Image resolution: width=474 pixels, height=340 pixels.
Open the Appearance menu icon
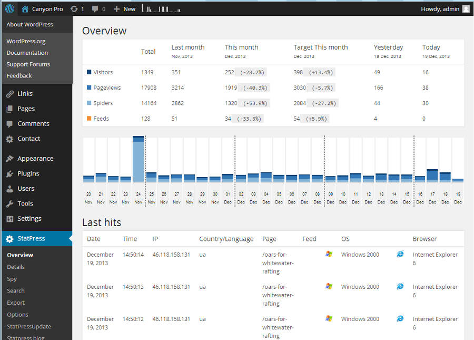coord(9,159)
